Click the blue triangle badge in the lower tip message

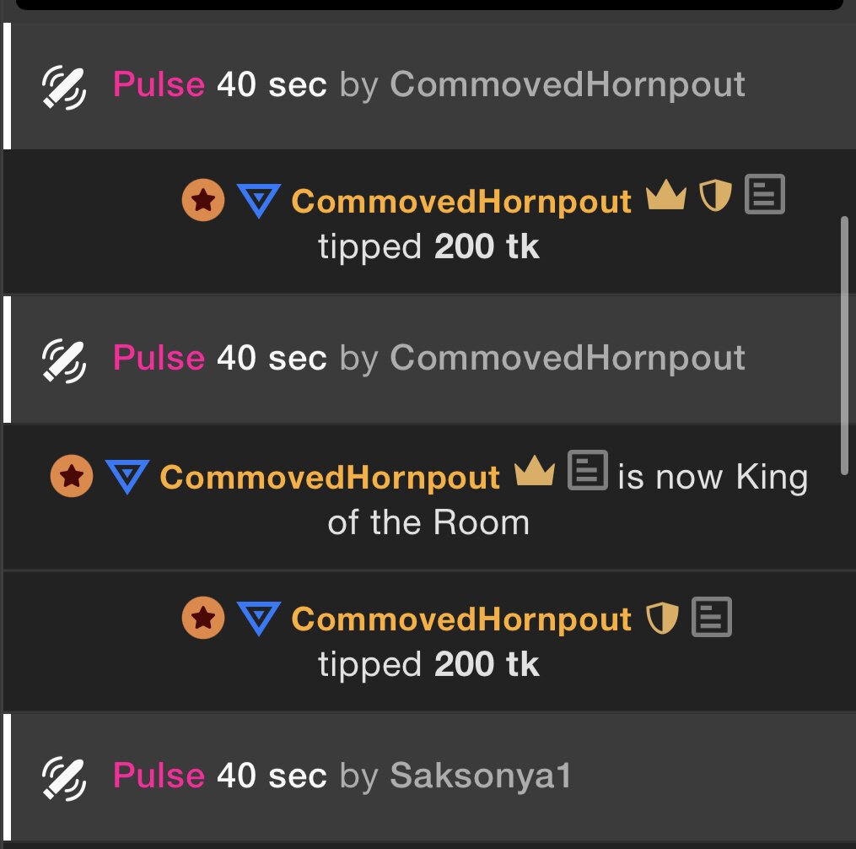click(x=258, y=620)
